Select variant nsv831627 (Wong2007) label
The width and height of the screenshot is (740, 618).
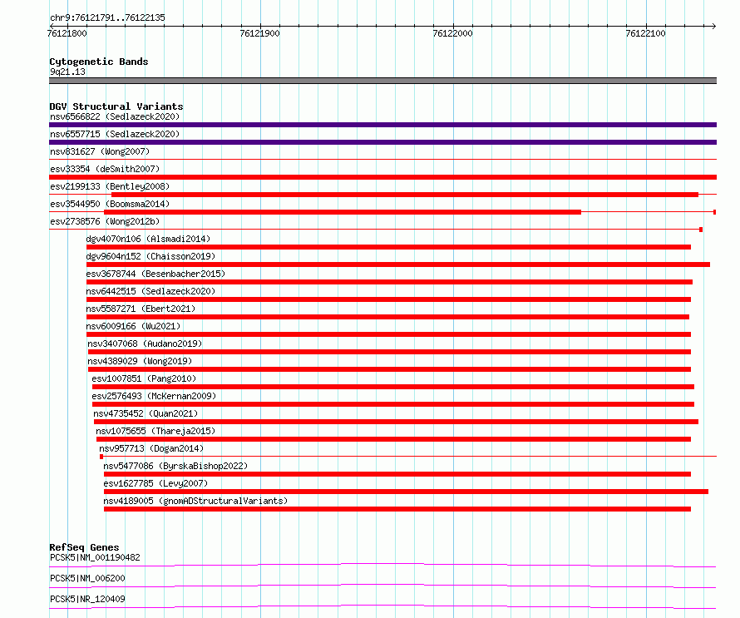[100, 151]
